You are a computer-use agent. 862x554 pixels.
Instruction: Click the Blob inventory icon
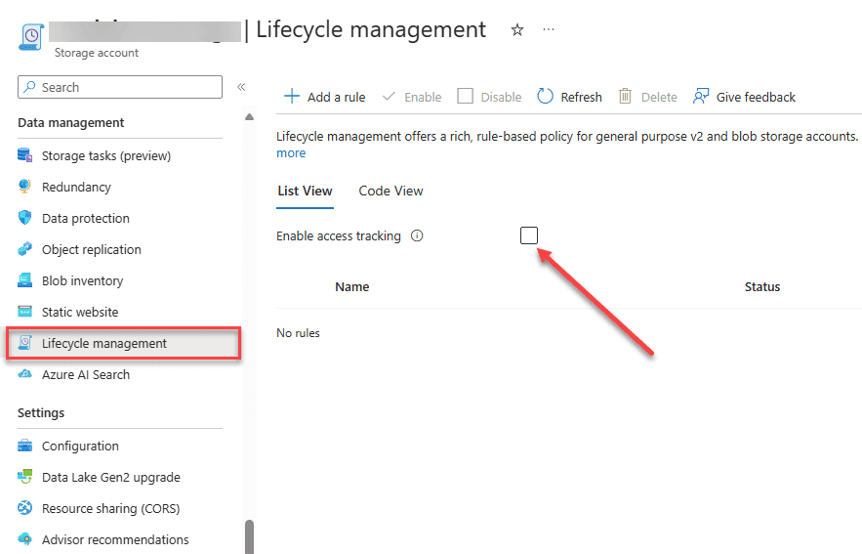[24, 280]
